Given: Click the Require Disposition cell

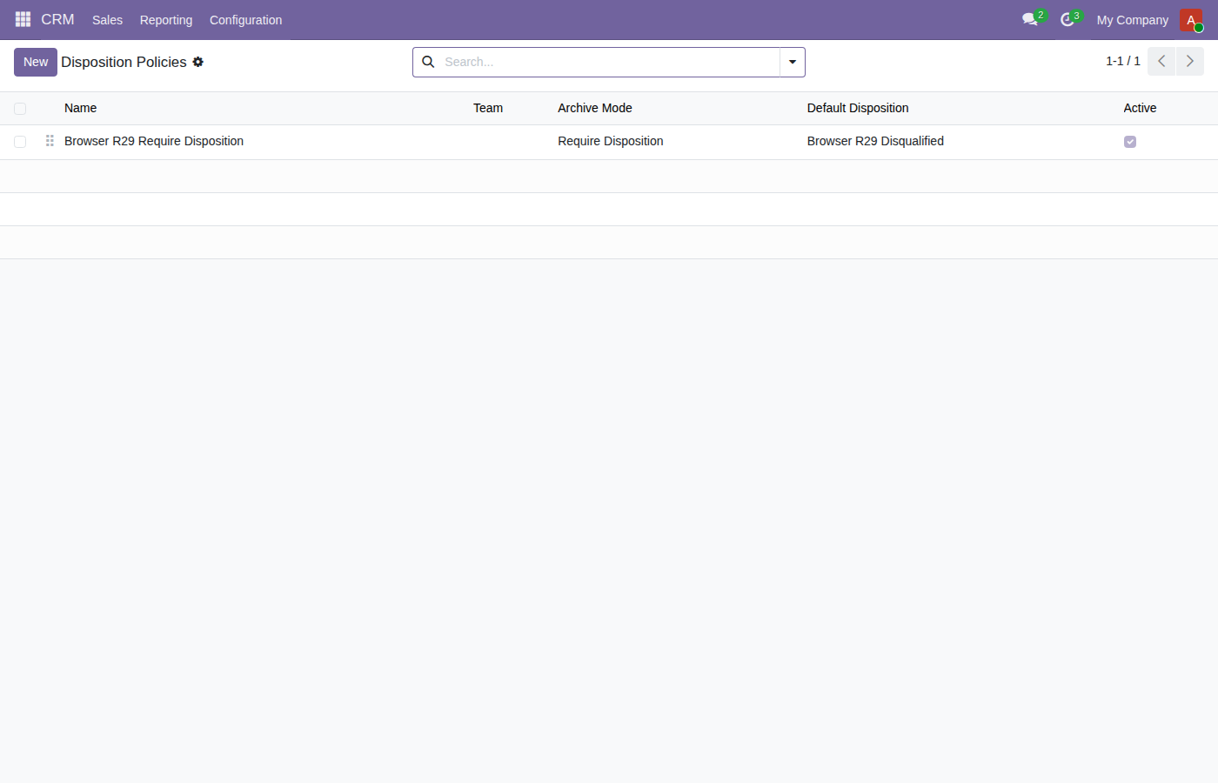Looking at the screenshot, I should point(611,141).
